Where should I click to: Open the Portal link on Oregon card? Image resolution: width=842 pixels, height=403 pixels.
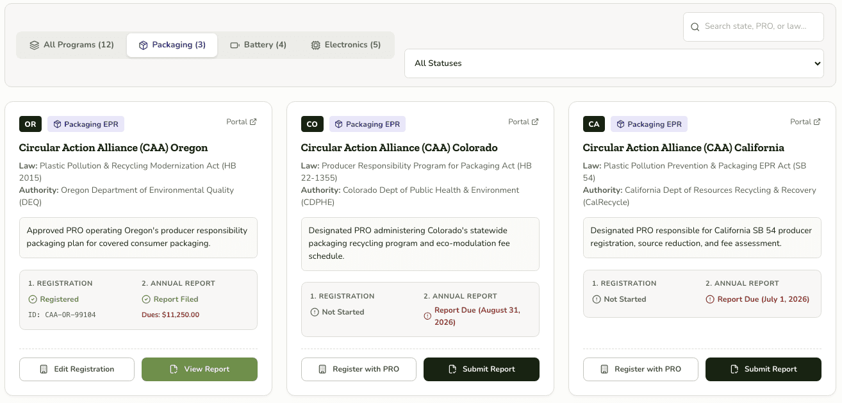[x=242, y=122]
